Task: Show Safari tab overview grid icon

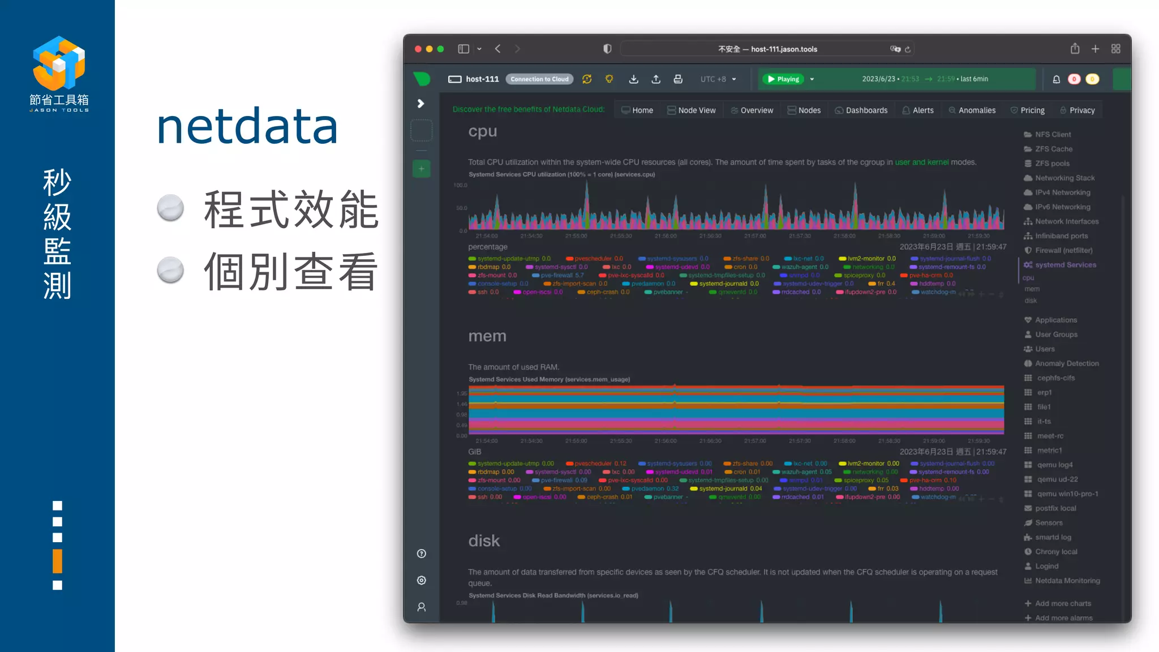Action: [x=1116, y=49]
